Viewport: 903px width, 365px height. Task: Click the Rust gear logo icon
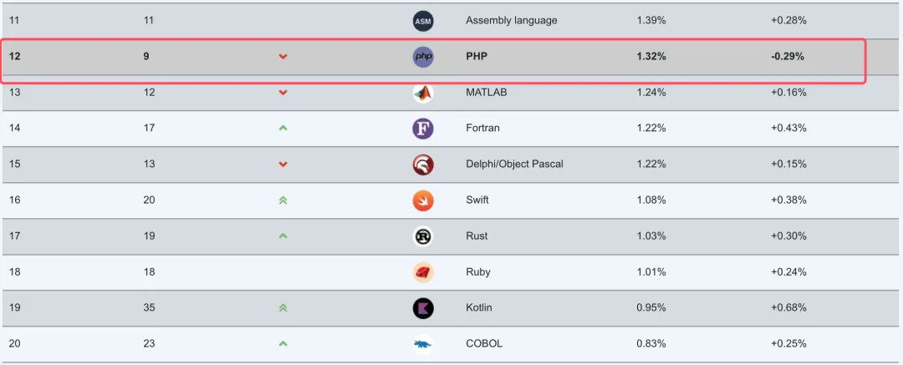pos(423,236)
